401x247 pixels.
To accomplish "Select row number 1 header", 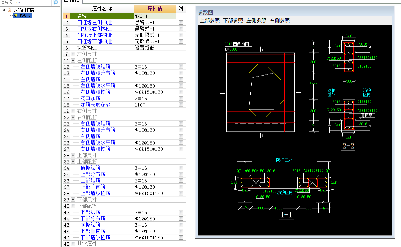I will pos(66,16).
